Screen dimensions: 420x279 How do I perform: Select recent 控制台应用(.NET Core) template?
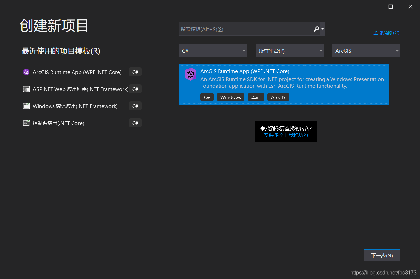click(58, 123)
